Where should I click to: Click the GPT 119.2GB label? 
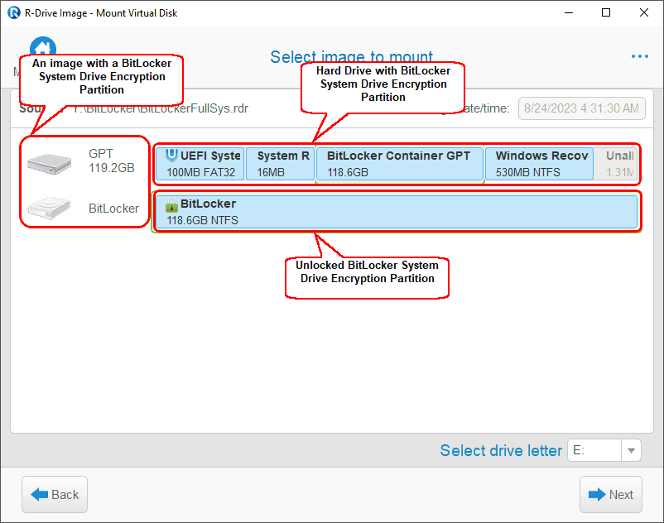click(x=112, y=161)
